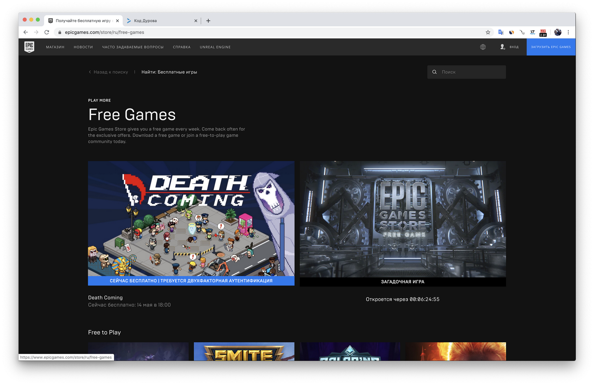The image size is (594, 385).
Task: Open the orange-blue swirl extension icon
Action: pyautogui.click(x=512, y=32)
